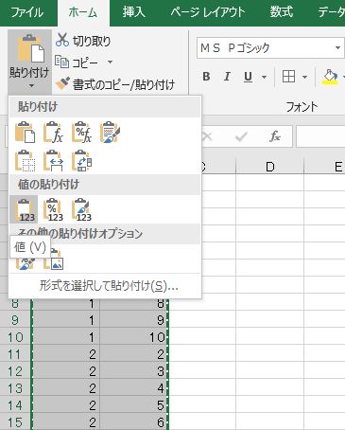Click the Cut scissors button
Viewport: 345px width, 430px height.
tap(83, 41)
